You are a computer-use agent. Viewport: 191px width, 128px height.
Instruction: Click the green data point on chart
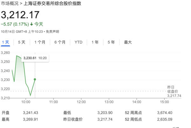(x=35, y=79)
